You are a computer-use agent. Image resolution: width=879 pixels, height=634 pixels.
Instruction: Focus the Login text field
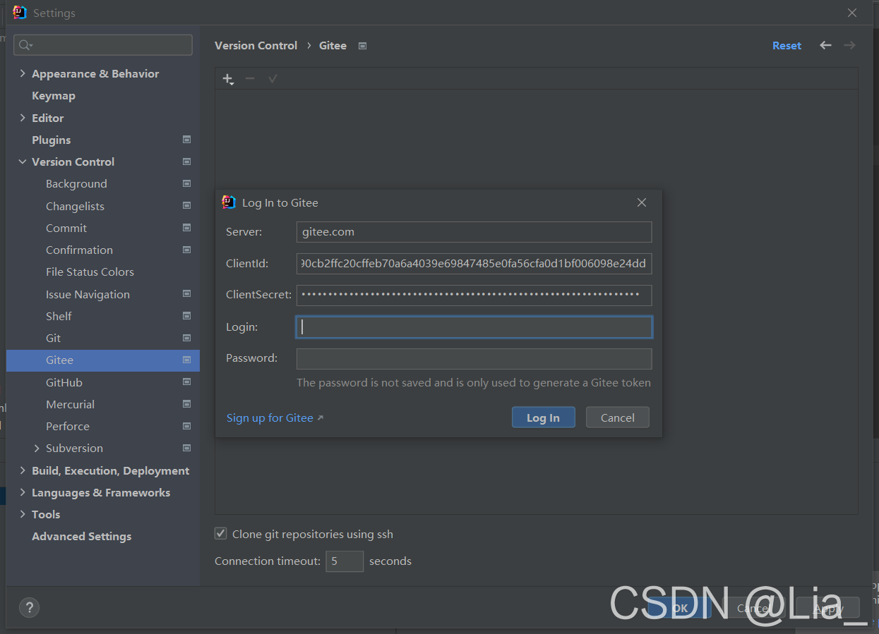[474, 327]
